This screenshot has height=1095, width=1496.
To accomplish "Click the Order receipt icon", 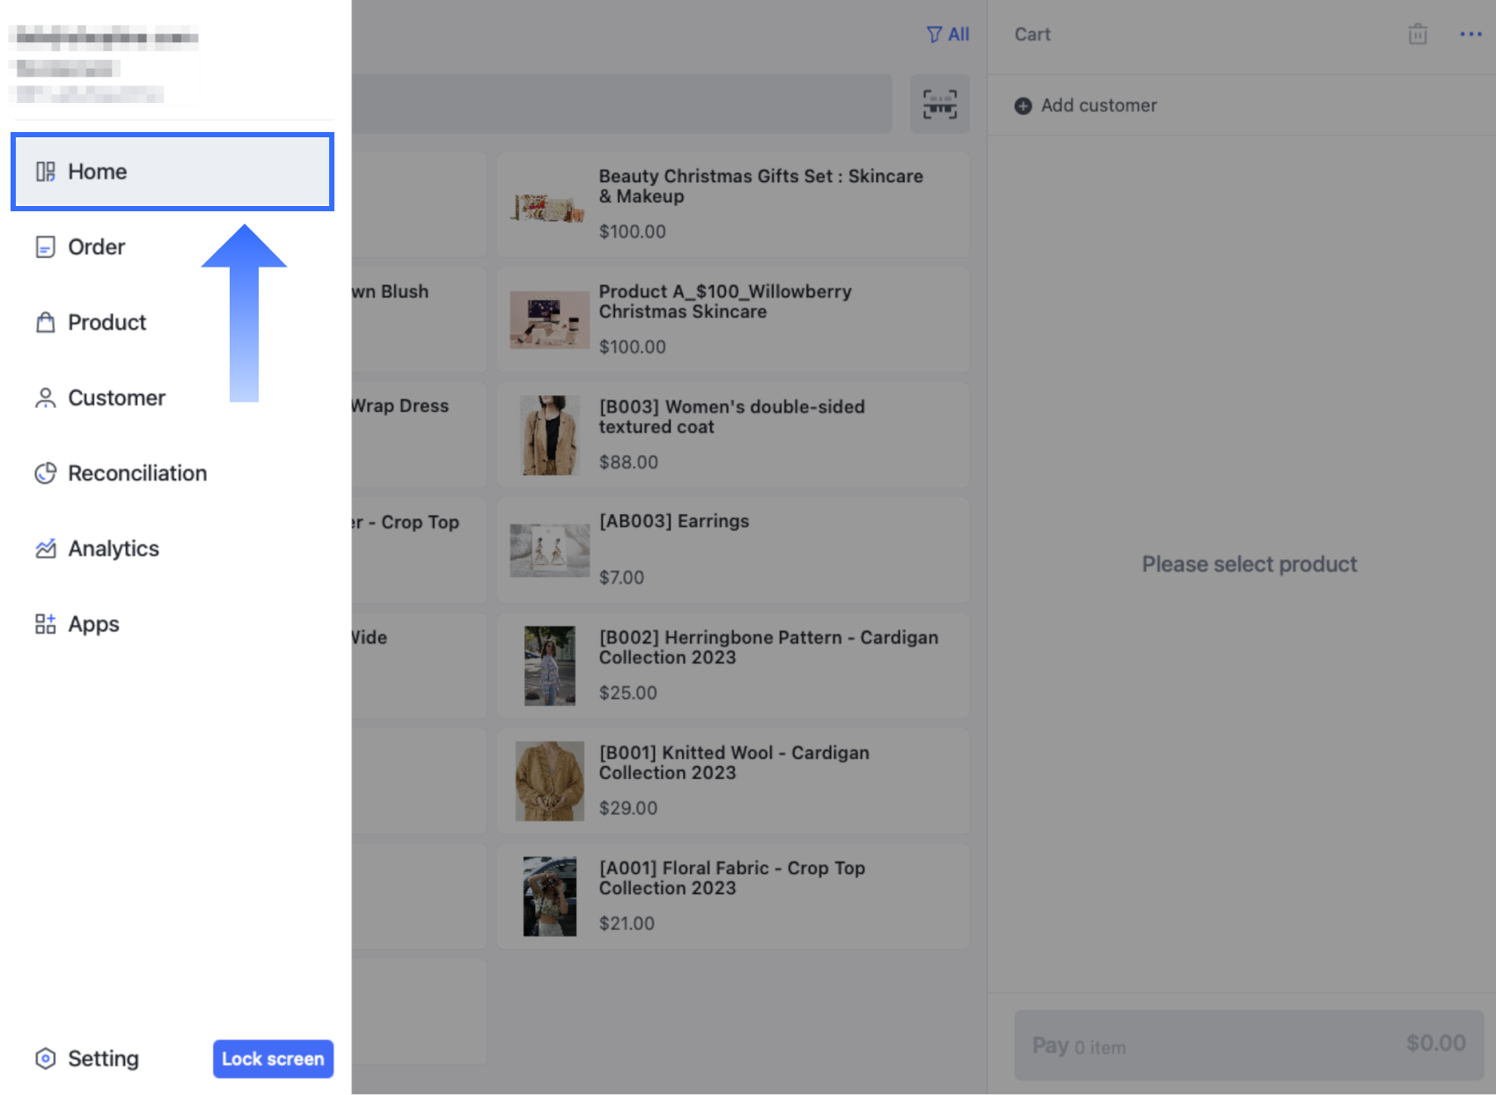I will tap(45, 247).
